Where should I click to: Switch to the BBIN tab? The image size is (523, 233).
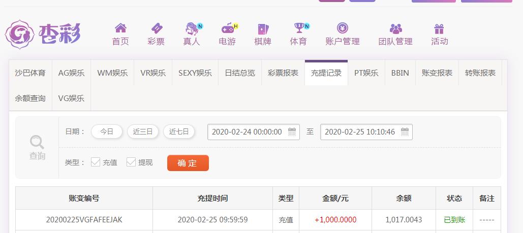pyautogui.click(x=401, y=73)
